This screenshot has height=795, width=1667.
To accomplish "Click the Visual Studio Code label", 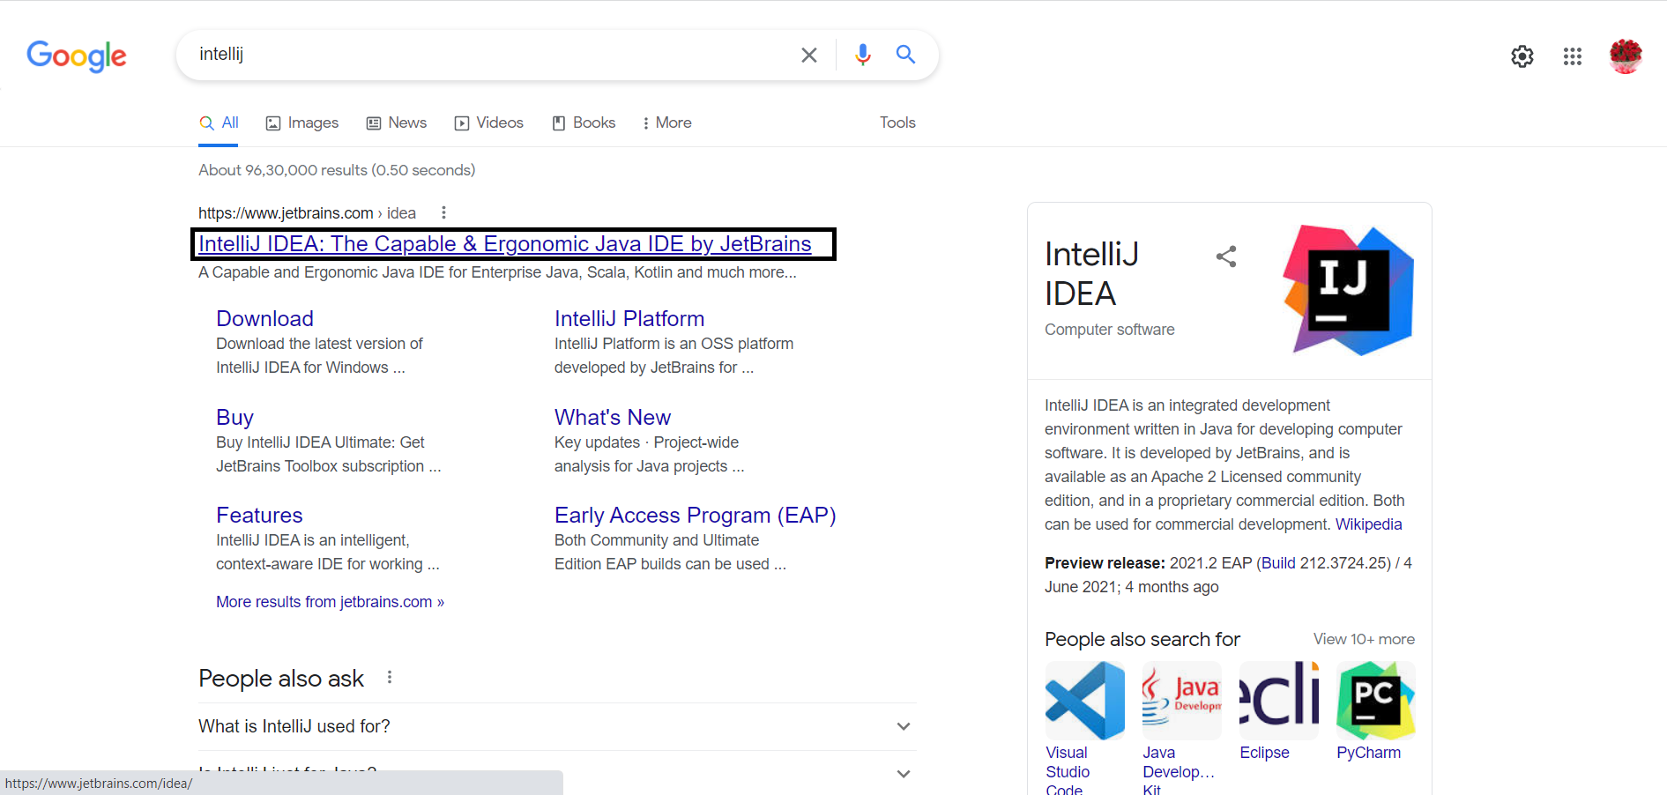I will coord(1068,771).
